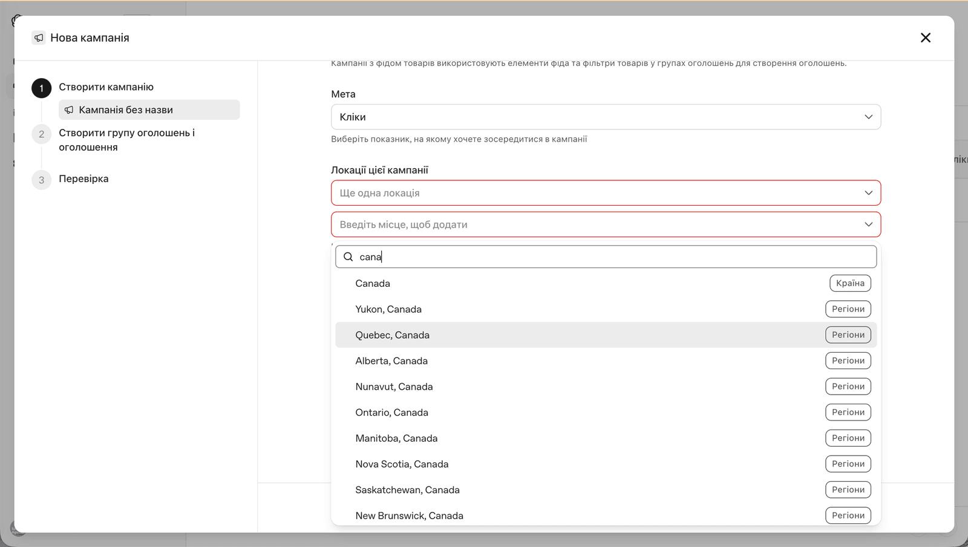Viewport: 968px width, 547px height.
Task: Click the Країна badge next to Canada
Action: (850, 283)
